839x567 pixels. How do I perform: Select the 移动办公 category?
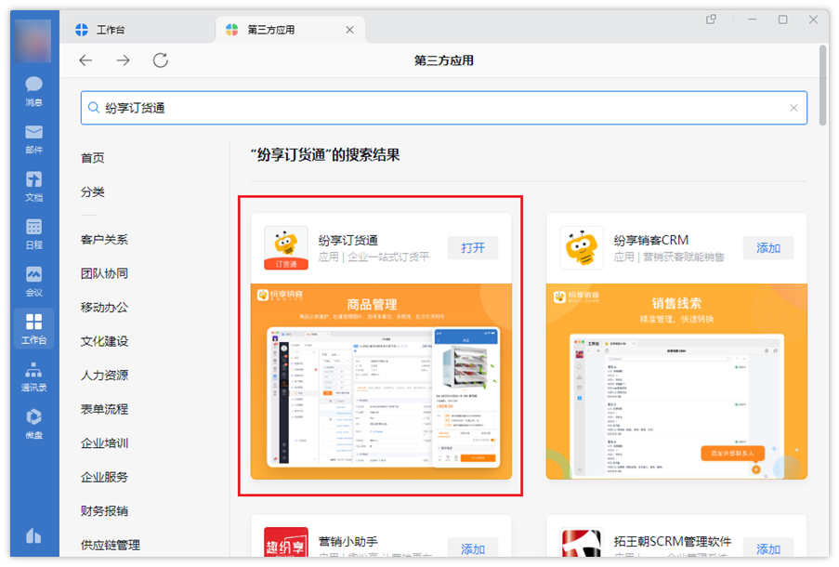coord(104,308)
